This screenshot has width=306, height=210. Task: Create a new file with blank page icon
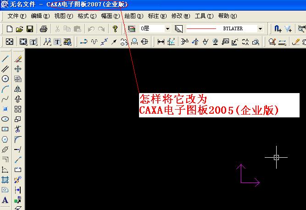click(x=10, y=29)
